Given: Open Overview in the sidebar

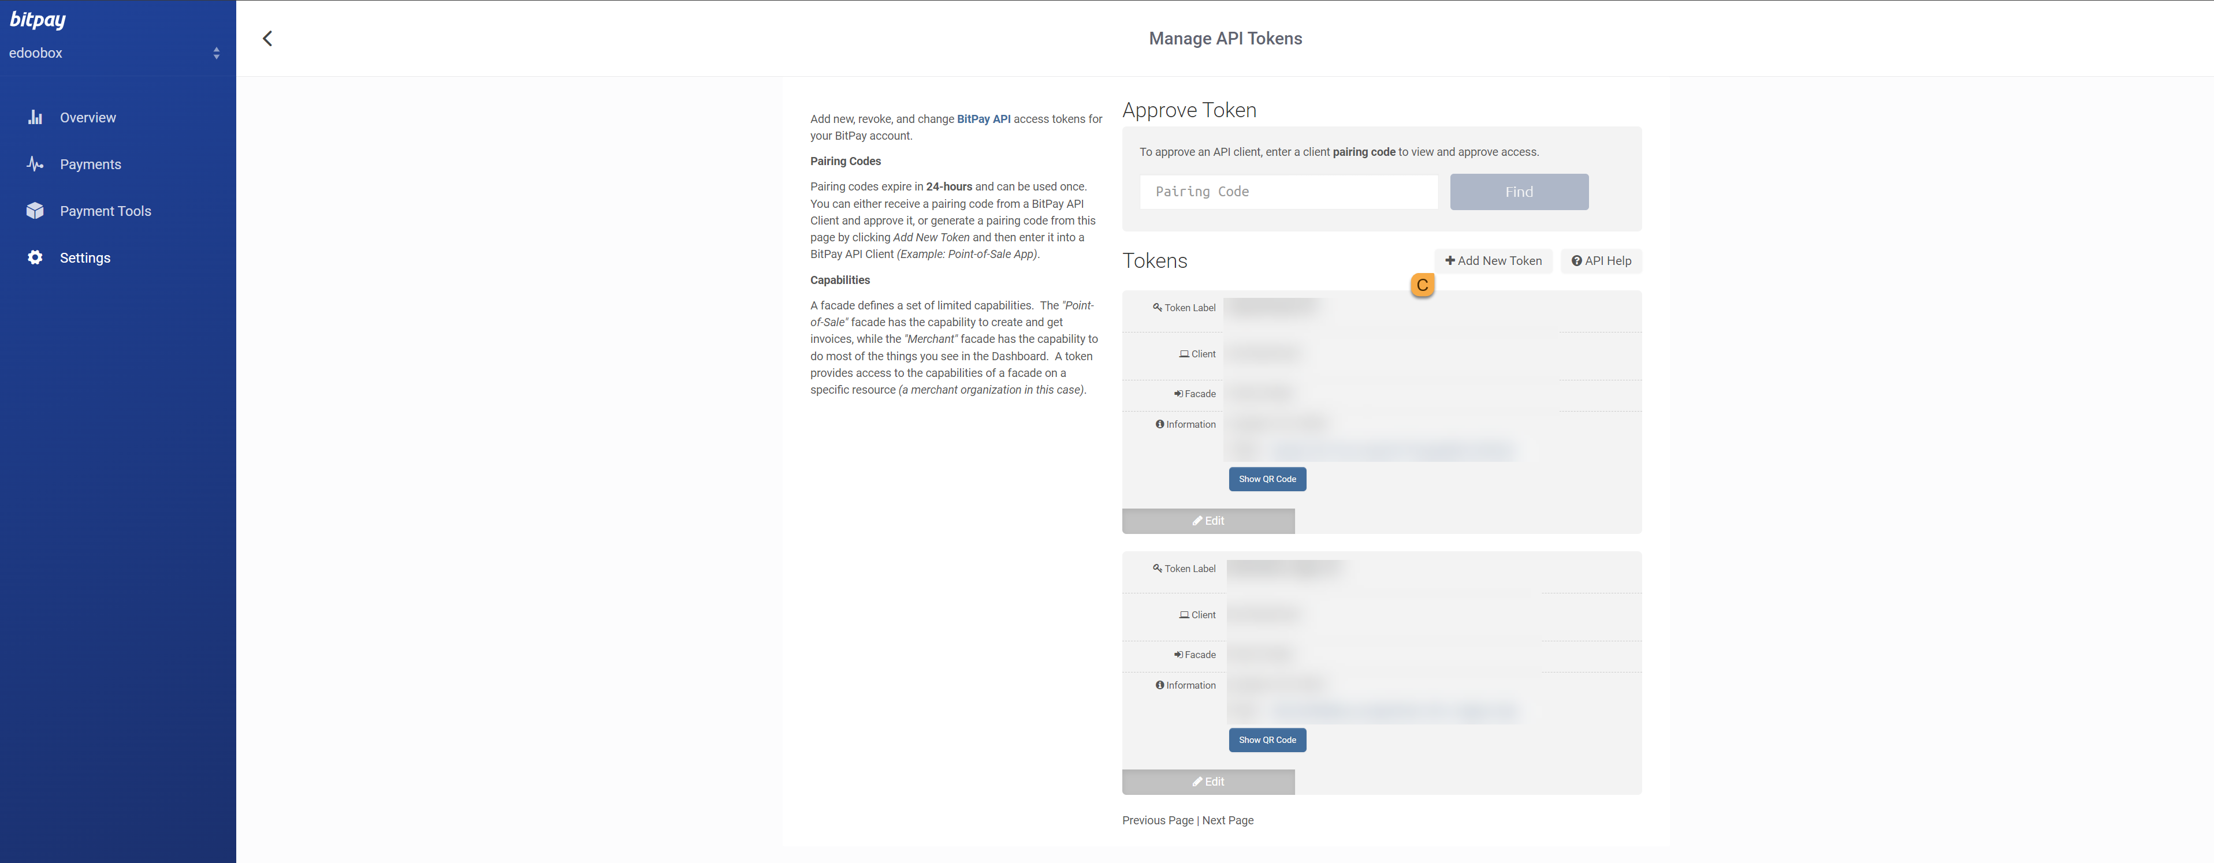Looking at the screenshot, I should coord(88,118).
